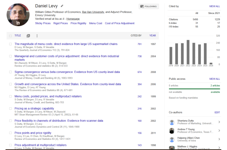Click Haipeng (Allan) Chen's avatar icon
This screenshot has width=227, height=150.
[x=172, y=139]
